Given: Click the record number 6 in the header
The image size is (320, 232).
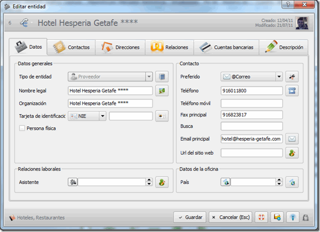Looking at the screenshot, I should tap(10, 22).
